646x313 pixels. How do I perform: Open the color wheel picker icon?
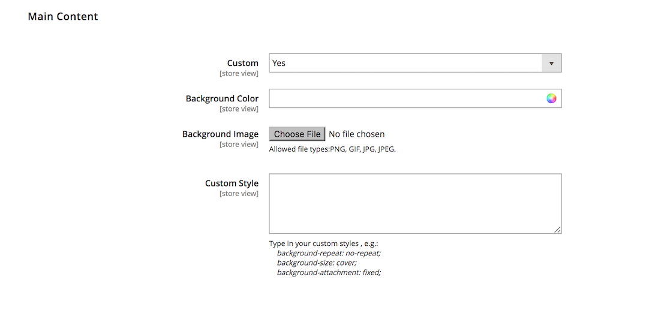click(551, 98)
